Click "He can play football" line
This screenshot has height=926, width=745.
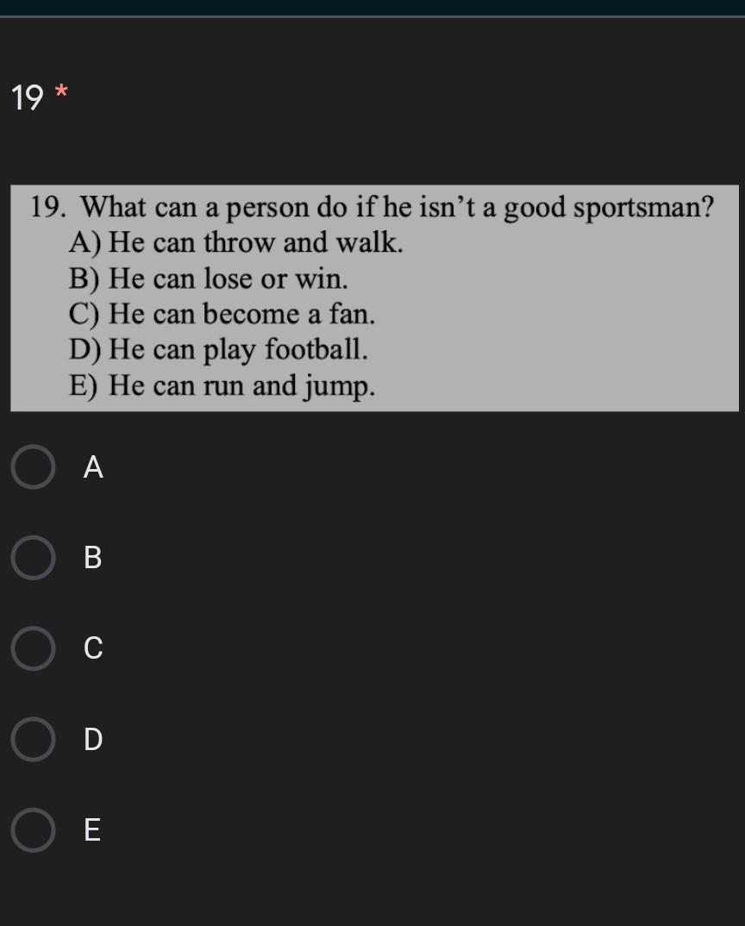click(238, 349)
